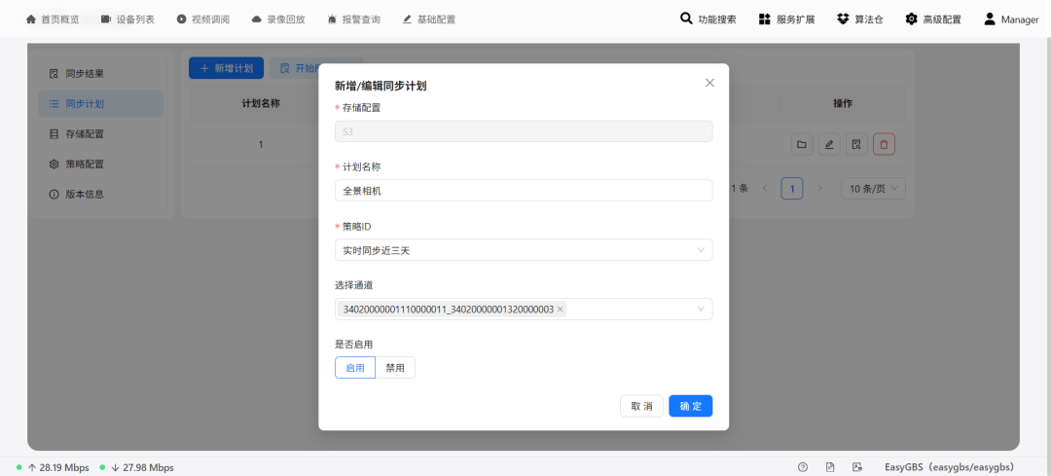Click the 计划名称 input containing 全景相机
This screenshot has height=476, width=1051.
[x=524, y=191]
